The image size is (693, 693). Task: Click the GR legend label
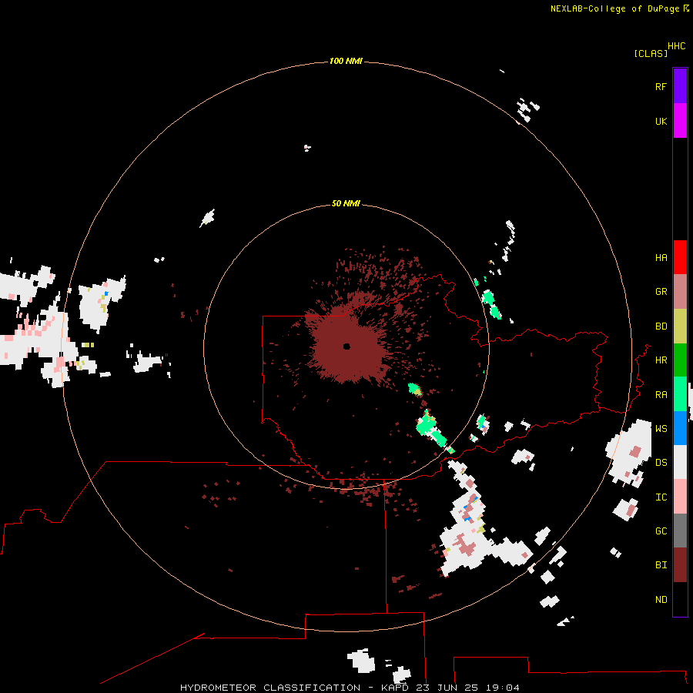[x=661, y=292]
